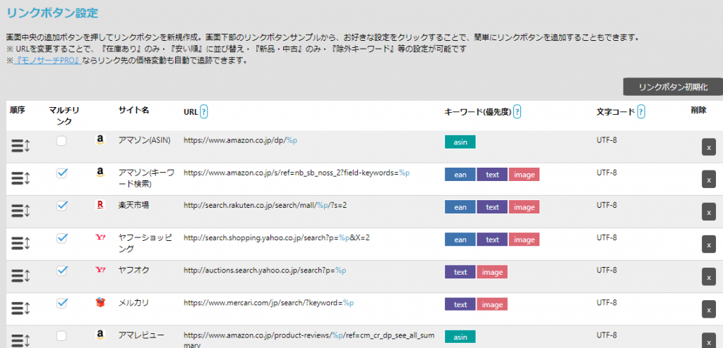The image size is (723, 348).
Task: Uncheck multi-link checkbox for 楽天市場
Action: coord(61,206)
